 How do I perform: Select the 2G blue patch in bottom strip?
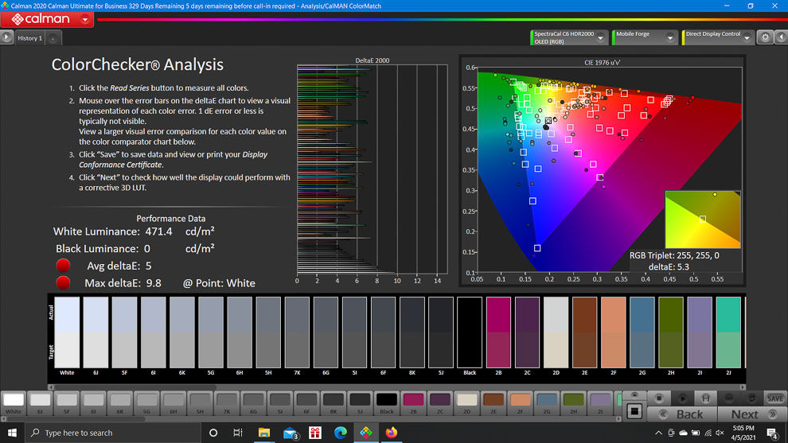point(546,403)
